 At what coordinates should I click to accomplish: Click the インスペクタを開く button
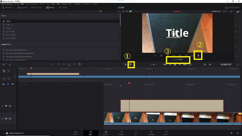click(177, 59)
